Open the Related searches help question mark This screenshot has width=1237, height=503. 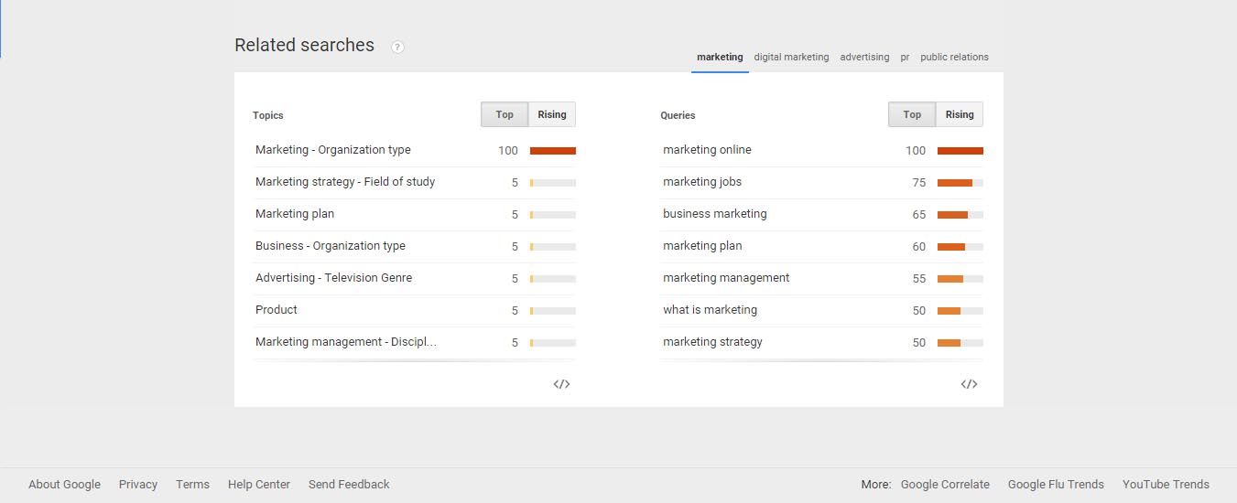click(x=397, y=47)
